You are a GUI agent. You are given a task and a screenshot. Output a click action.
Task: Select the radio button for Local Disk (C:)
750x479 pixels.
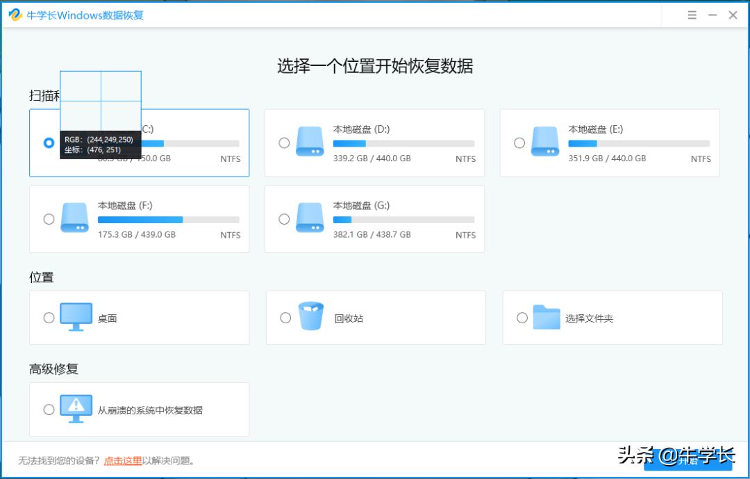pos(49,143)
